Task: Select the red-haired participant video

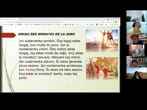Action: 137,39
